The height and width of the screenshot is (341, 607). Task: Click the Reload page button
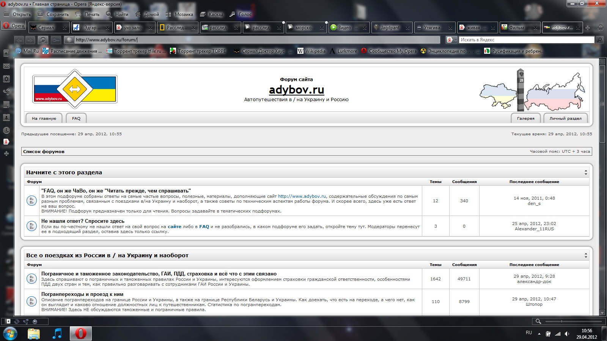43,40
